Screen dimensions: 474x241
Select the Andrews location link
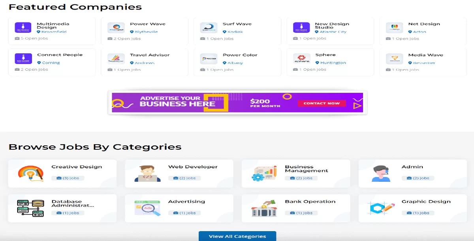click(145, 63)
